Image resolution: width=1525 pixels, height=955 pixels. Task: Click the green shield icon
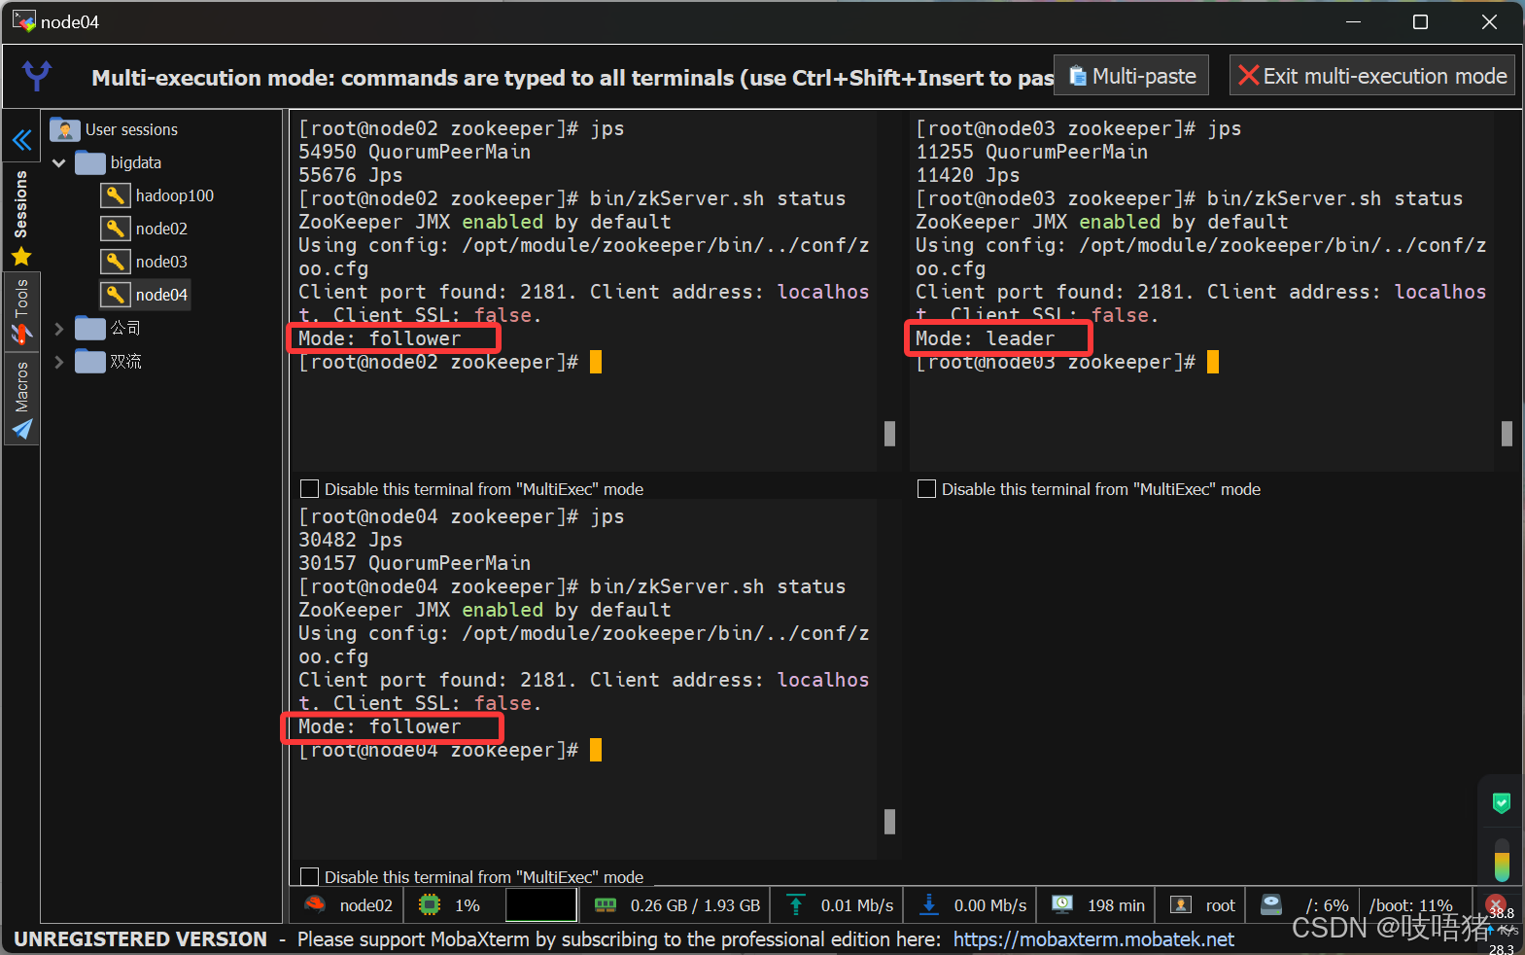coord(1502,803)
